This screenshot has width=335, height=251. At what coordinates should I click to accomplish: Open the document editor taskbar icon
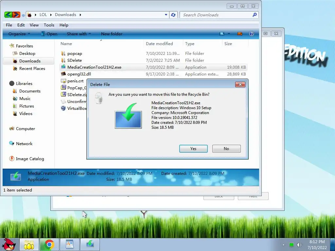70,244
